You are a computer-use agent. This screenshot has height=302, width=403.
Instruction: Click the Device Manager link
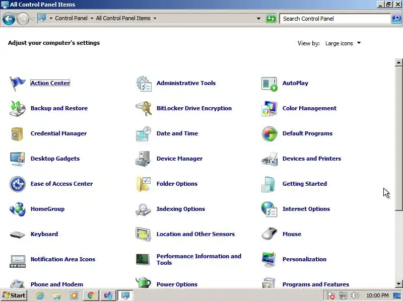click(x=180, y=159)
